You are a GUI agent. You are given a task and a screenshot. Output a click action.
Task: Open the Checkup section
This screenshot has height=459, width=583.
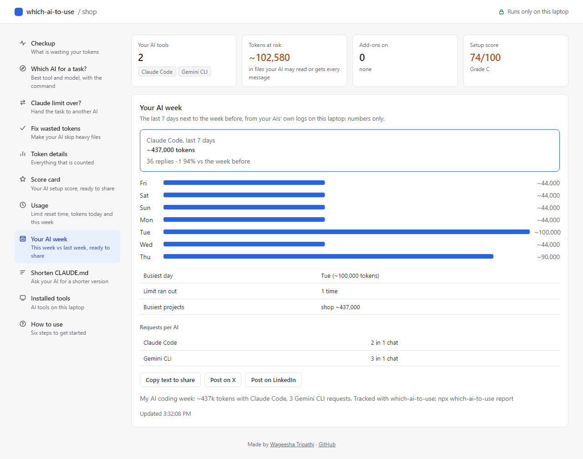point(67,47)
